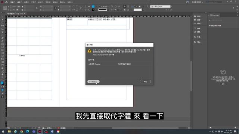
Task: Select the Page tool
Action: pos(3,23)
